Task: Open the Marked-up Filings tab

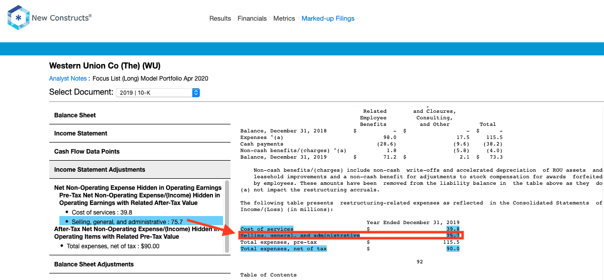Action: [x=328, y=19]
